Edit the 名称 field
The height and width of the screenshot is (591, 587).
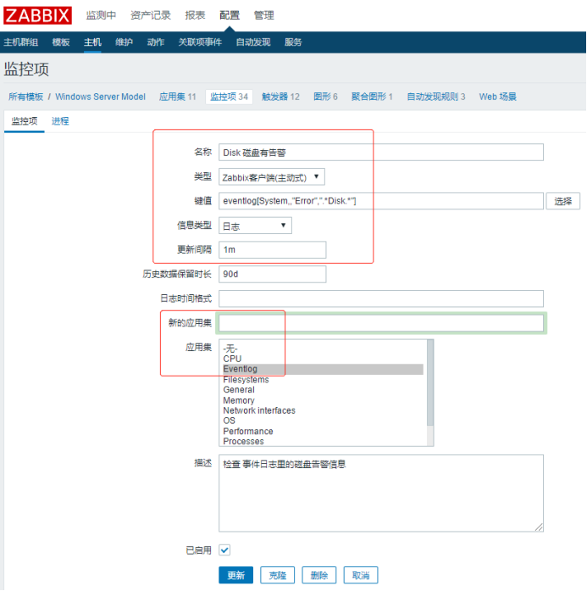tap(381, 153)
